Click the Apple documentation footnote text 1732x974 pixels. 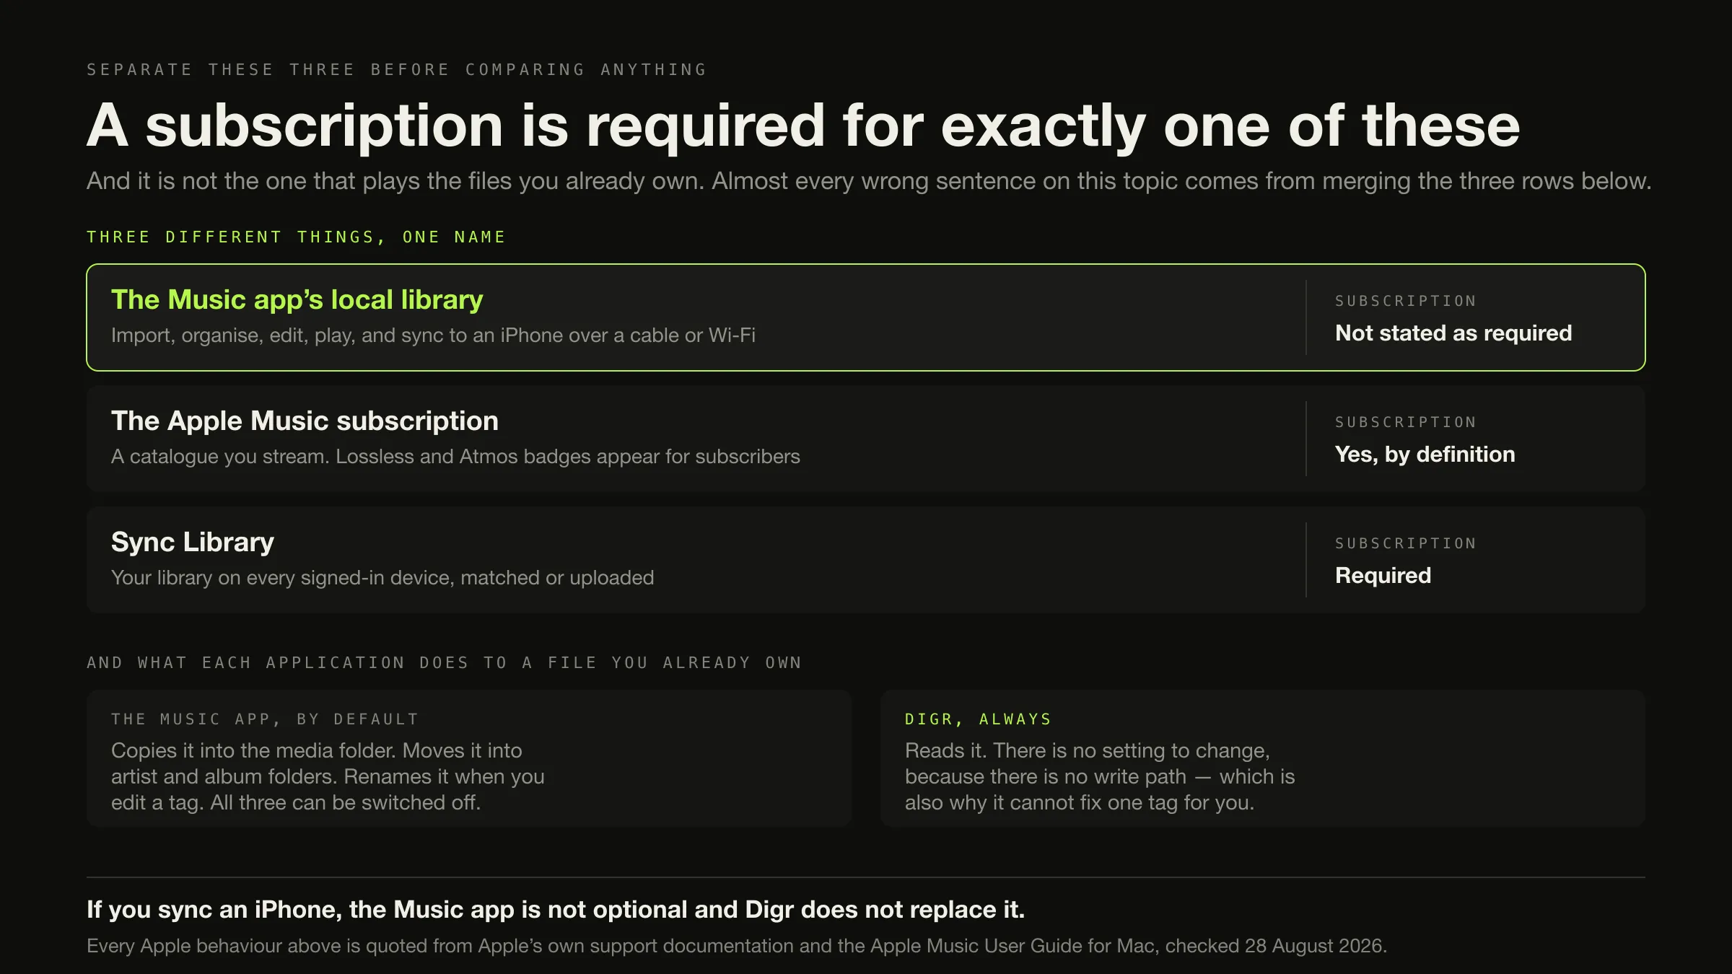737,946
